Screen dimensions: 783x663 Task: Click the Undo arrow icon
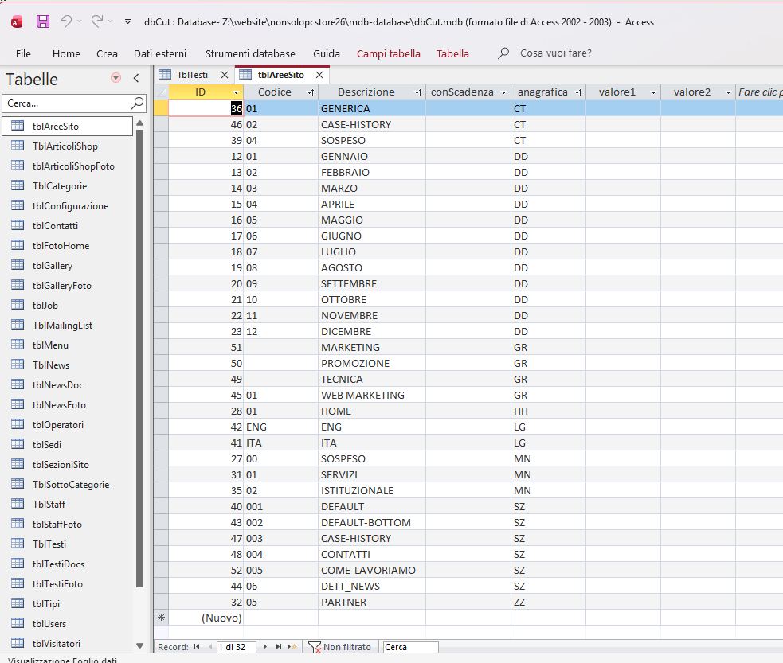click(x=66, y=21)
